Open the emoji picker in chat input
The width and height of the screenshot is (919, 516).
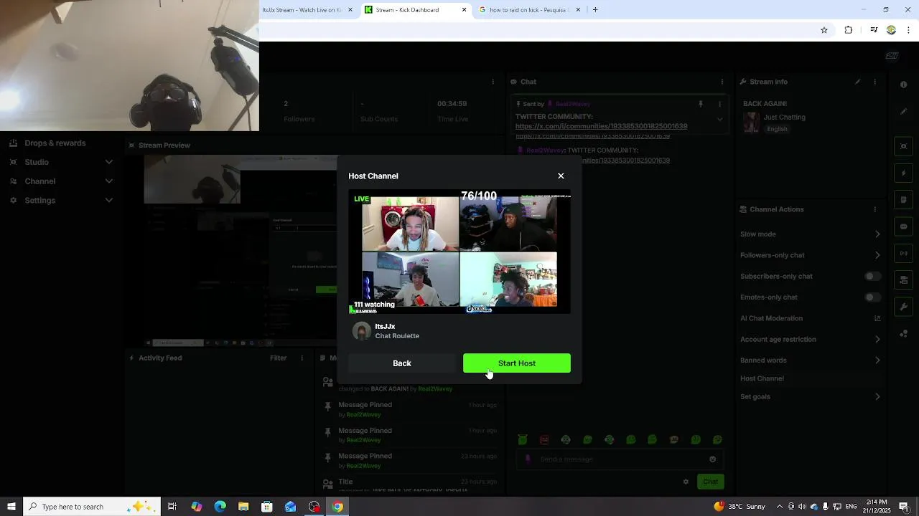coord(712,459)
